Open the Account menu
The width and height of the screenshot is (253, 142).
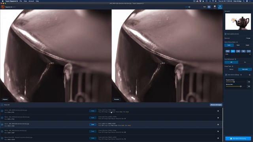coord(31,1)
